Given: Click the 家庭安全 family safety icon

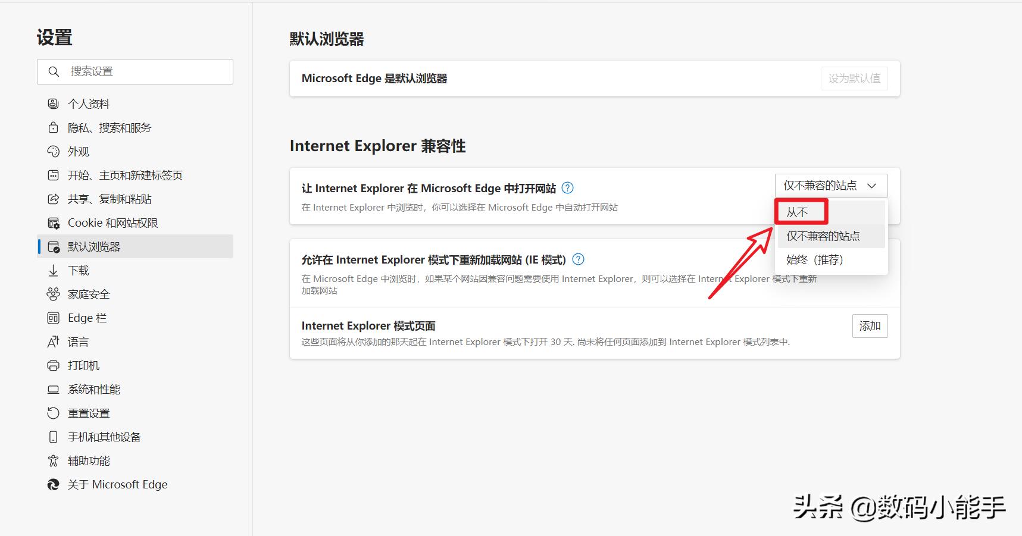Looking at the screenshot, I should pos(54,294).
